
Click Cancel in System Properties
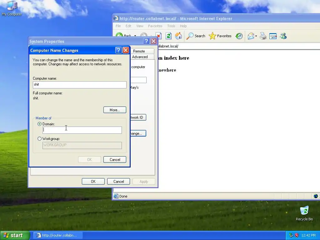tap(118, 182)
